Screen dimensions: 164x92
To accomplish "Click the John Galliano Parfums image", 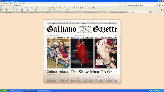I will click(106, 53).
